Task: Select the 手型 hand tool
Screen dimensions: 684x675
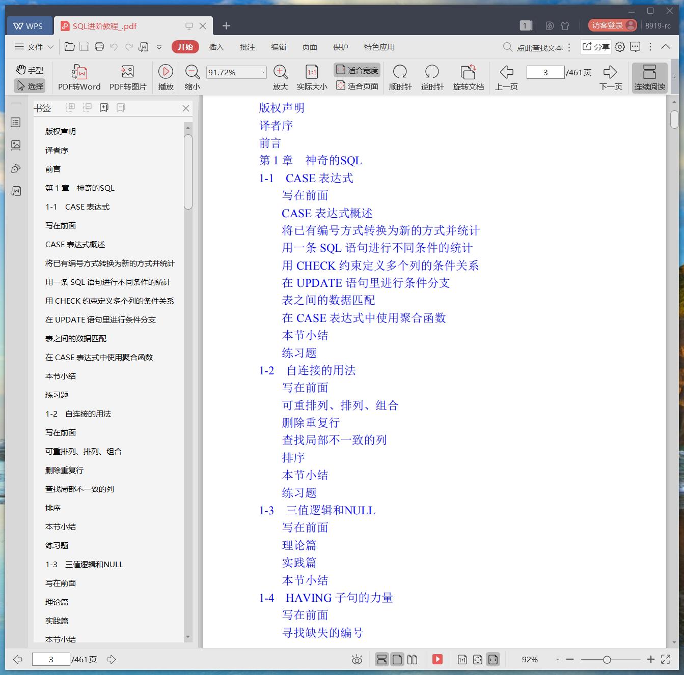Action: point(30,70)
